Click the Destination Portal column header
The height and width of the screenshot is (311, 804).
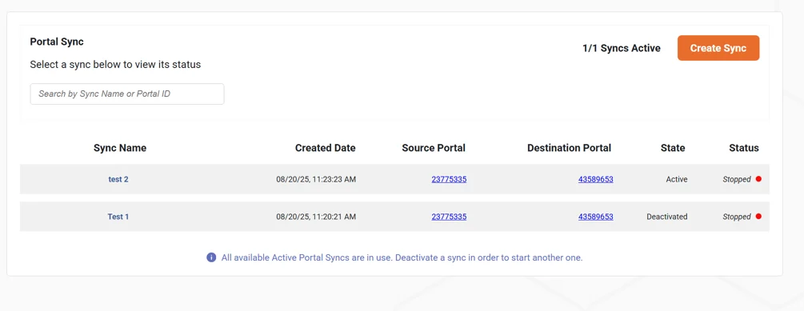click(x=569, y=148)
